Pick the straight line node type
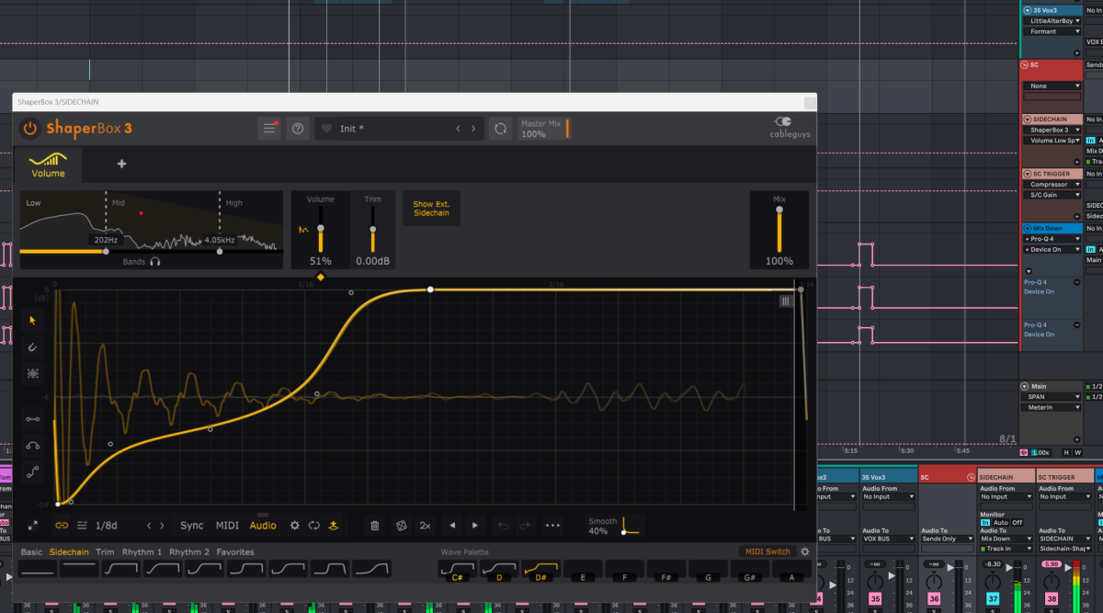Viewport: 1103px width, 613px height. click(x=33, y=419)
